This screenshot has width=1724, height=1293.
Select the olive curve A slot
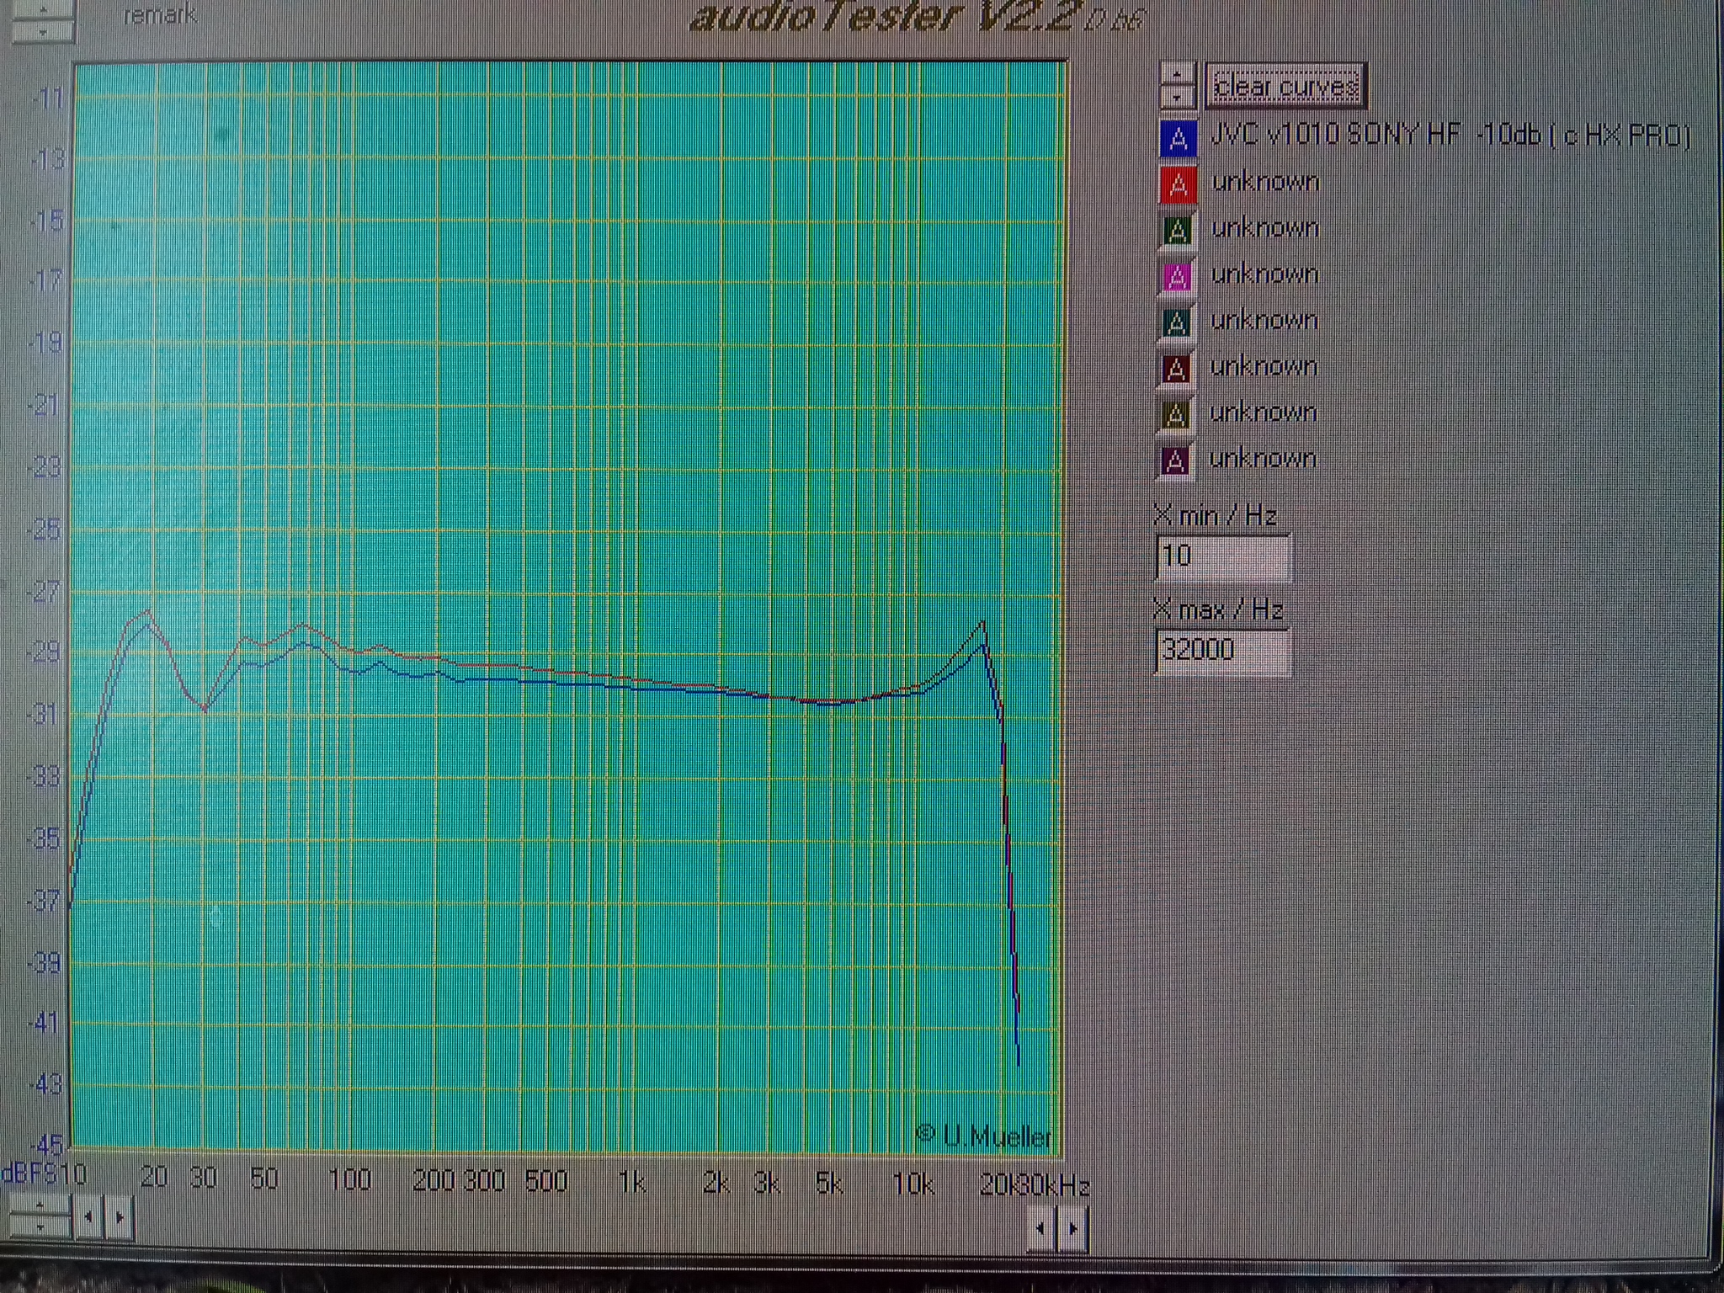pos(1175,415)
